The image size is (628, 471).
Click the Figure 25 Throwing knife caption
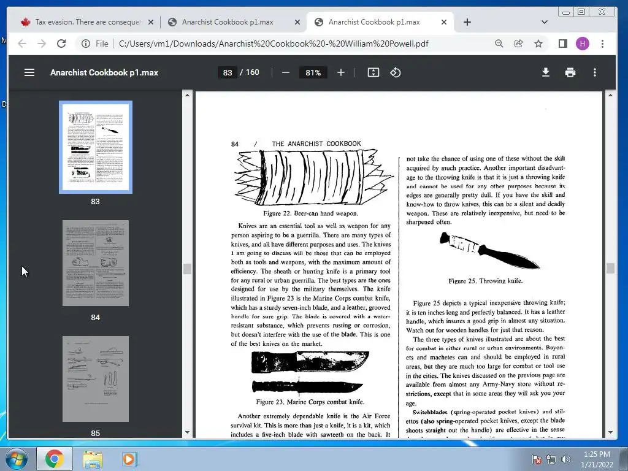point(486,281)
